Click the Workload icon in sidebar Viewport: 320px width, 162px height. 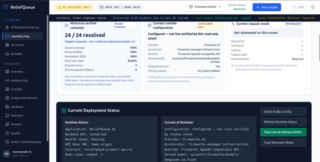tap(7, 107)
